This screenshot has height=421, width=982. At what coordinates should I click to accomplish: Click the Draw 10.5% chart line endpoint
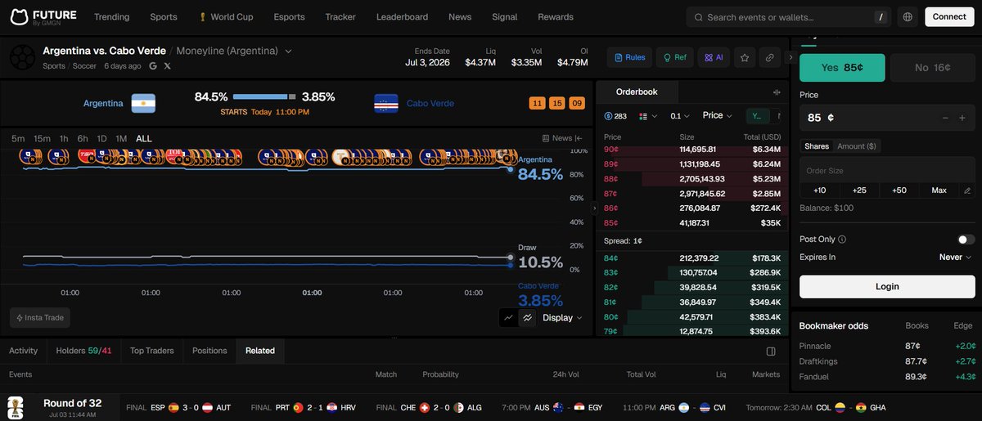point(511,259)
